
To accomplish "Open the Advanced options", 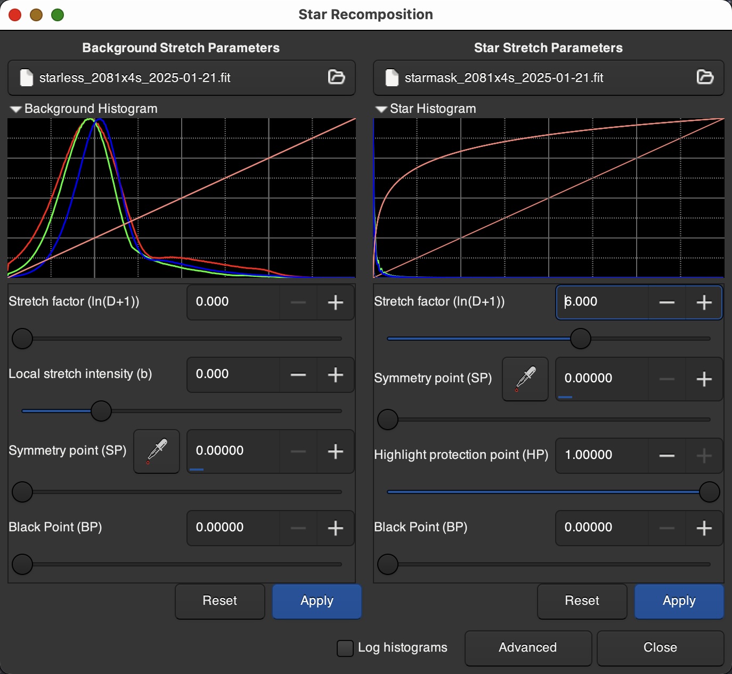I will pos(528,648).
